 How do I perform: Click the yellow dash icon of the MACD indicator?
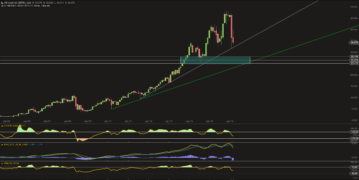tap(2, 145)
